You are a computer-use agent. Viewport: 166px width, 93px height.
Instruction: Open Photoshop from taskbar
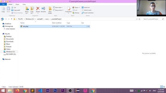55,91
